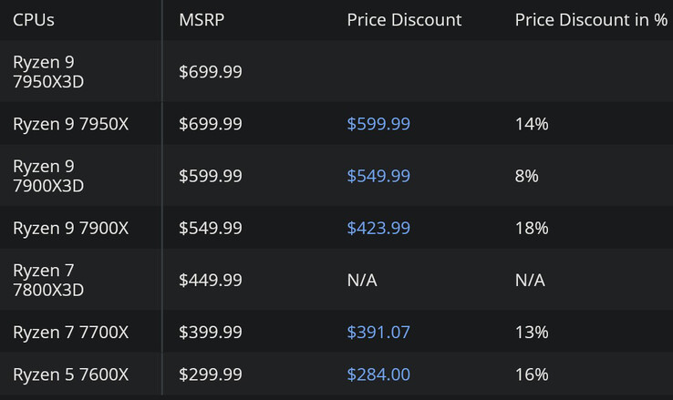Select the Ryzen 7 7800X3D row label
The image size is (673, 400).
coord(48,280)
